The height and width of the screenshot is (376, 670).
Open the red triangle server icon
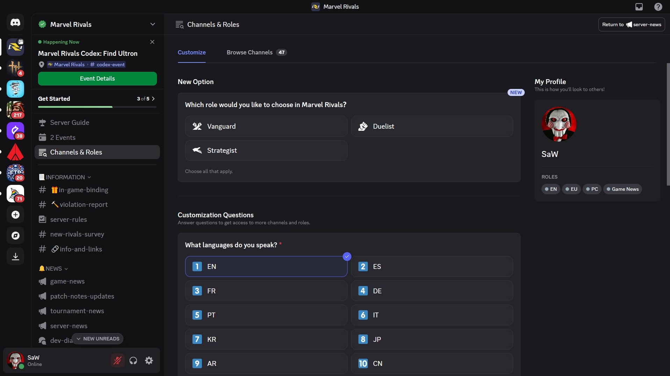coord(15,152)
